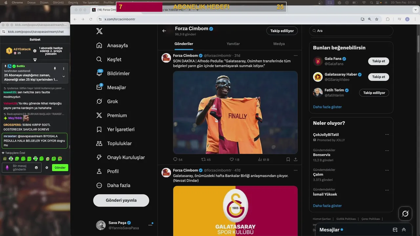Switch to Yanıtlar tab
The height and width of the screenshot is (236, 420).
click(x=233, y=44)
